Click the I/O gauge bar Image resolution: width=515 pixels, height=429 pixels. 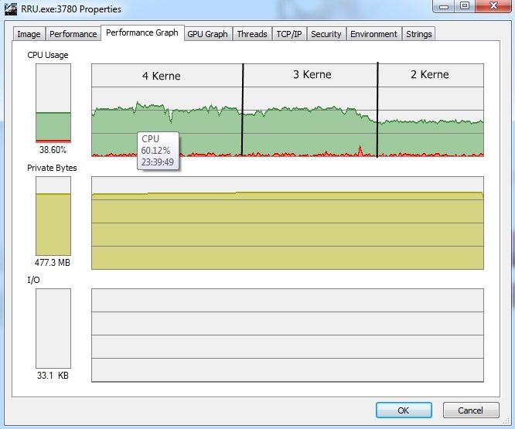53,329
